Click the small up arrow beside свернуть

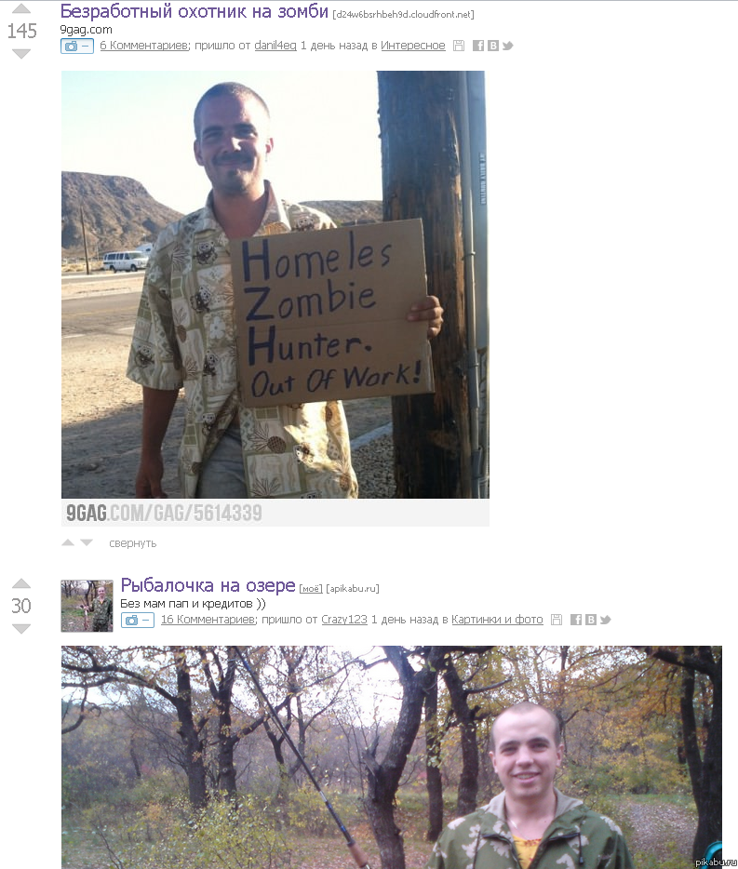[68, 542]
